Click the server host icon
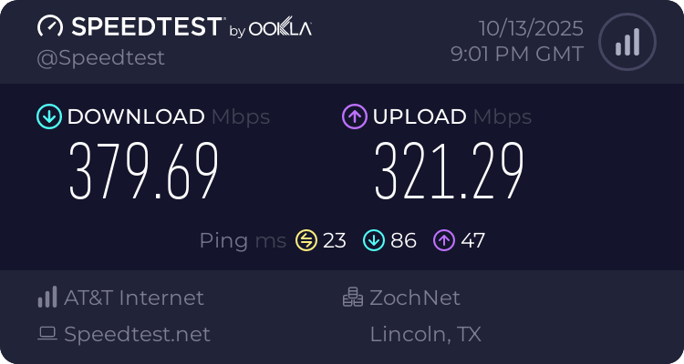Screen dimensions: 684x364 [x=353, y=298]
